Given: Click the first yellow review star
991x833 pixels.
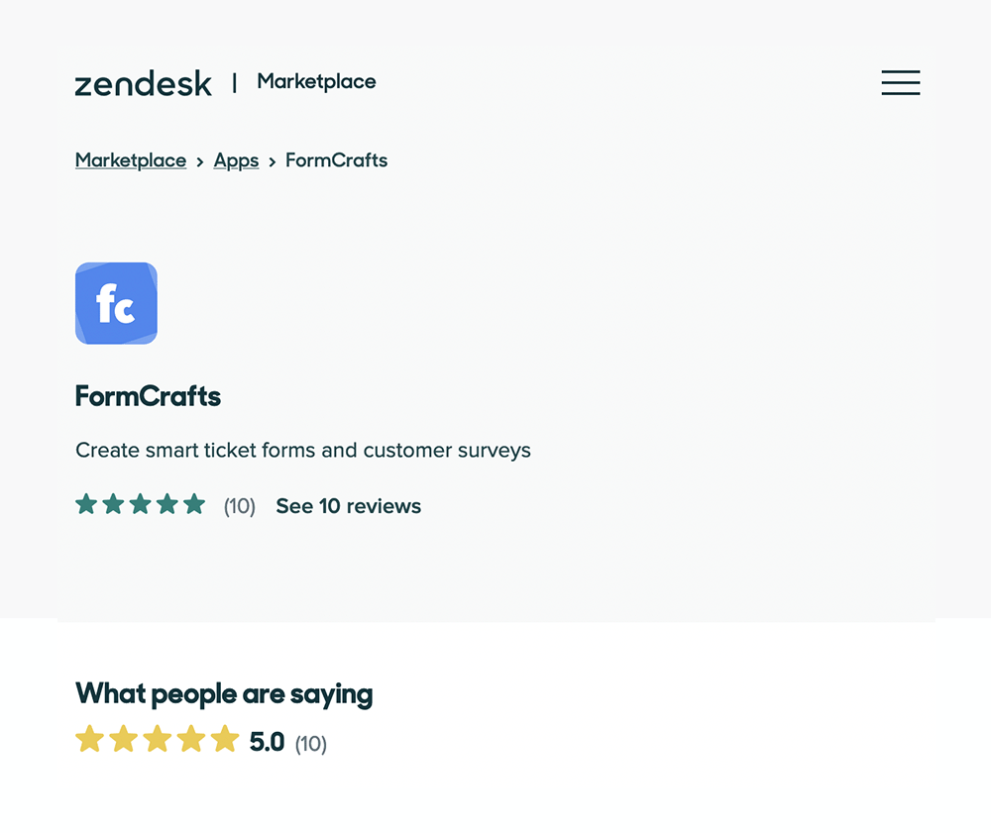Looking at the screenshot, I should click(x=90, y=739).
